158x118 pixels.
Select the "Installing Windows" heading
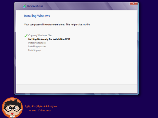37,16
